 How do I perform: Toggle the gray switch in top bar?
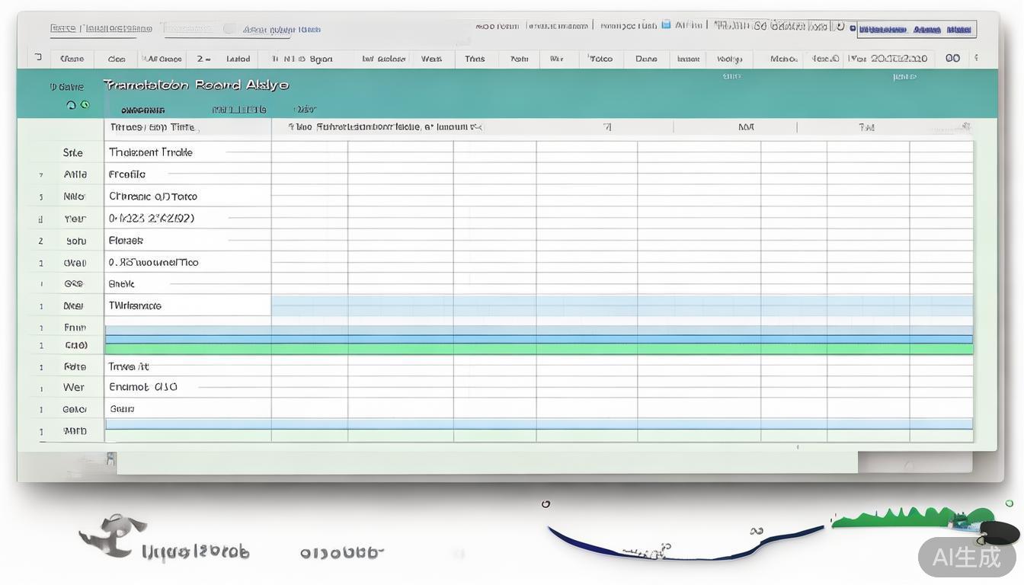[x=229, y=29]
